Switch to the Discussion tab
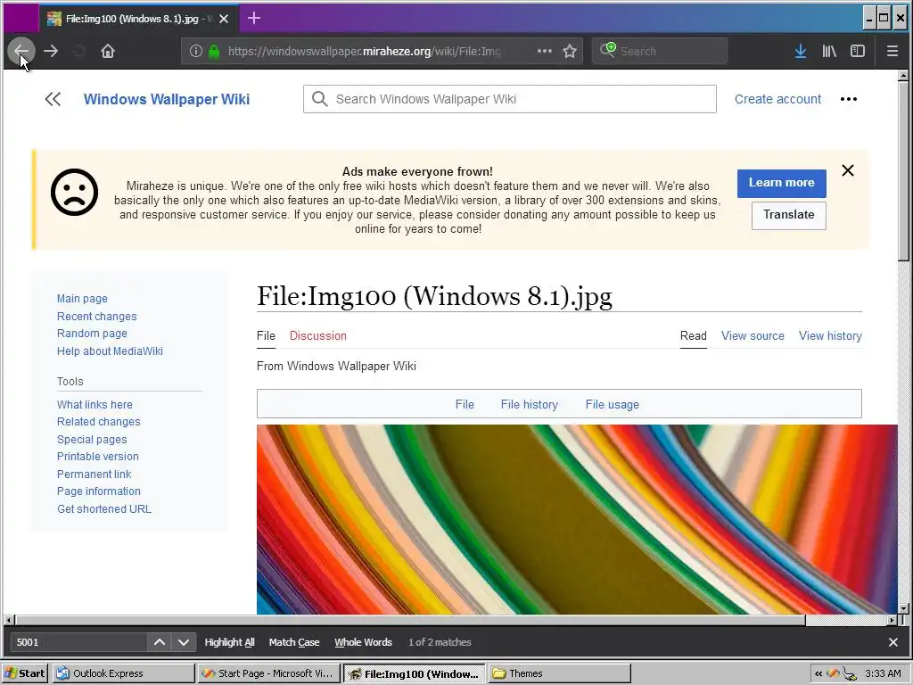This screenshot has height=685, width=913. point(318,335)
